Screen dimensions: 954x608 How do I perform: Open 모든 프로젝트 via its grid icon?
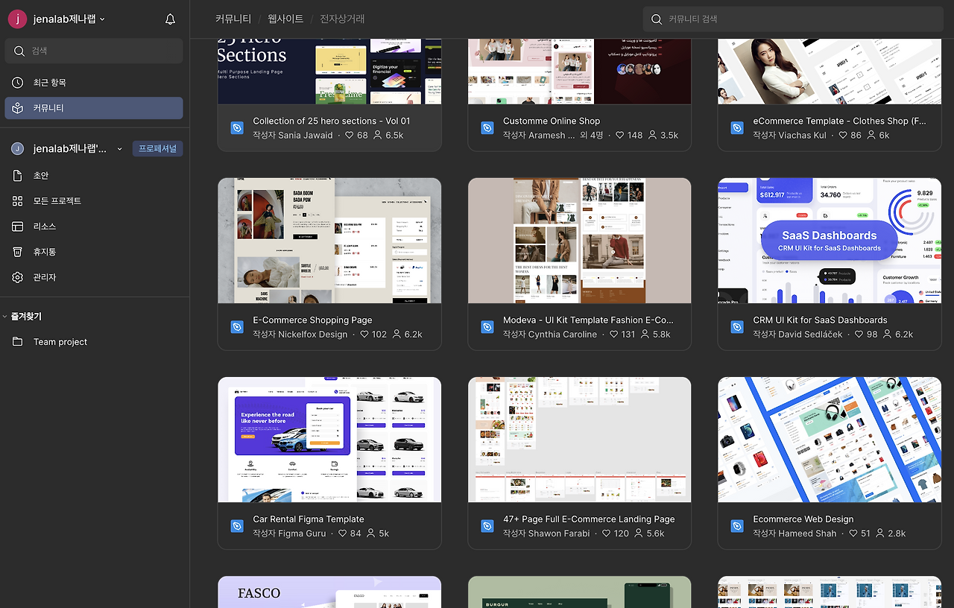tap(18, 201)
